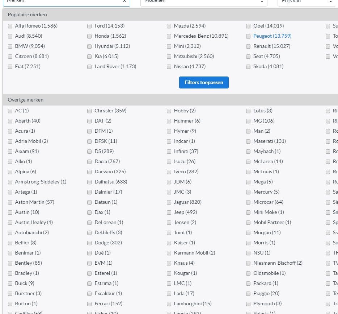Screen dimensions: 338x314
Task: Tick the Nissan (4.737) checkbox
Action: point(169,67)
